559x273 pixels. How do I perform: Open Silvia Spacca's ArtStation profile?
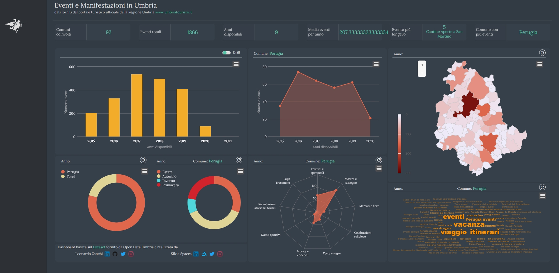tap(204, 254)
